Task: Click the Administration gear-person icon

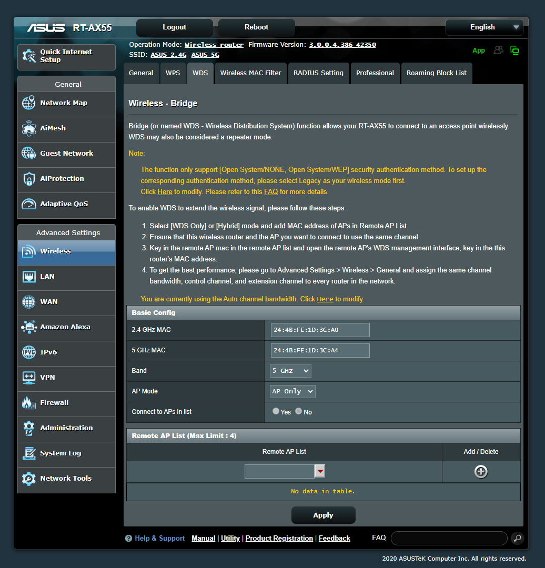Action: tap(28, 428)
